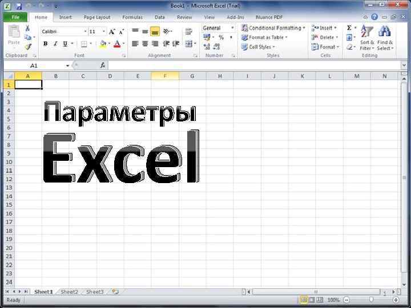Expand Format as Table gallery
Screen dimensions: 411x308
pos(264,38)
